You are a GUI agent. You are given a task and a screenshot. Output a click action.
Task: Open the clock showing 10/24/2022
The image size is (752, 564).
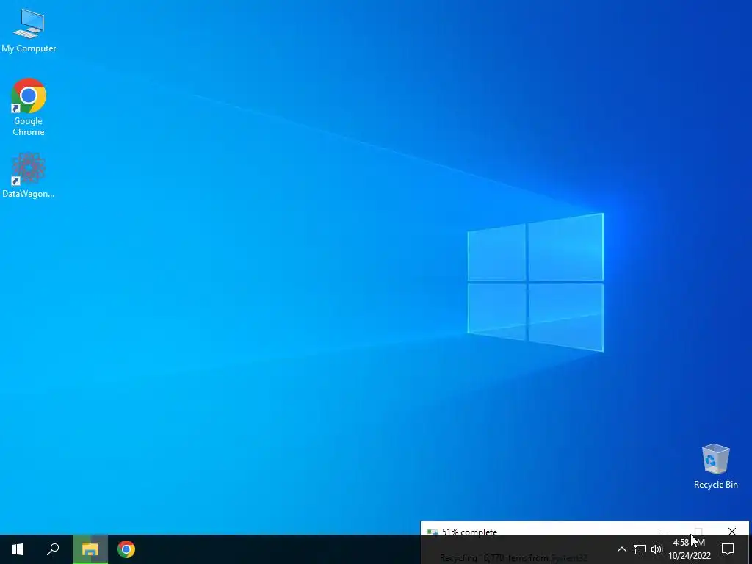tap(690, 549)
